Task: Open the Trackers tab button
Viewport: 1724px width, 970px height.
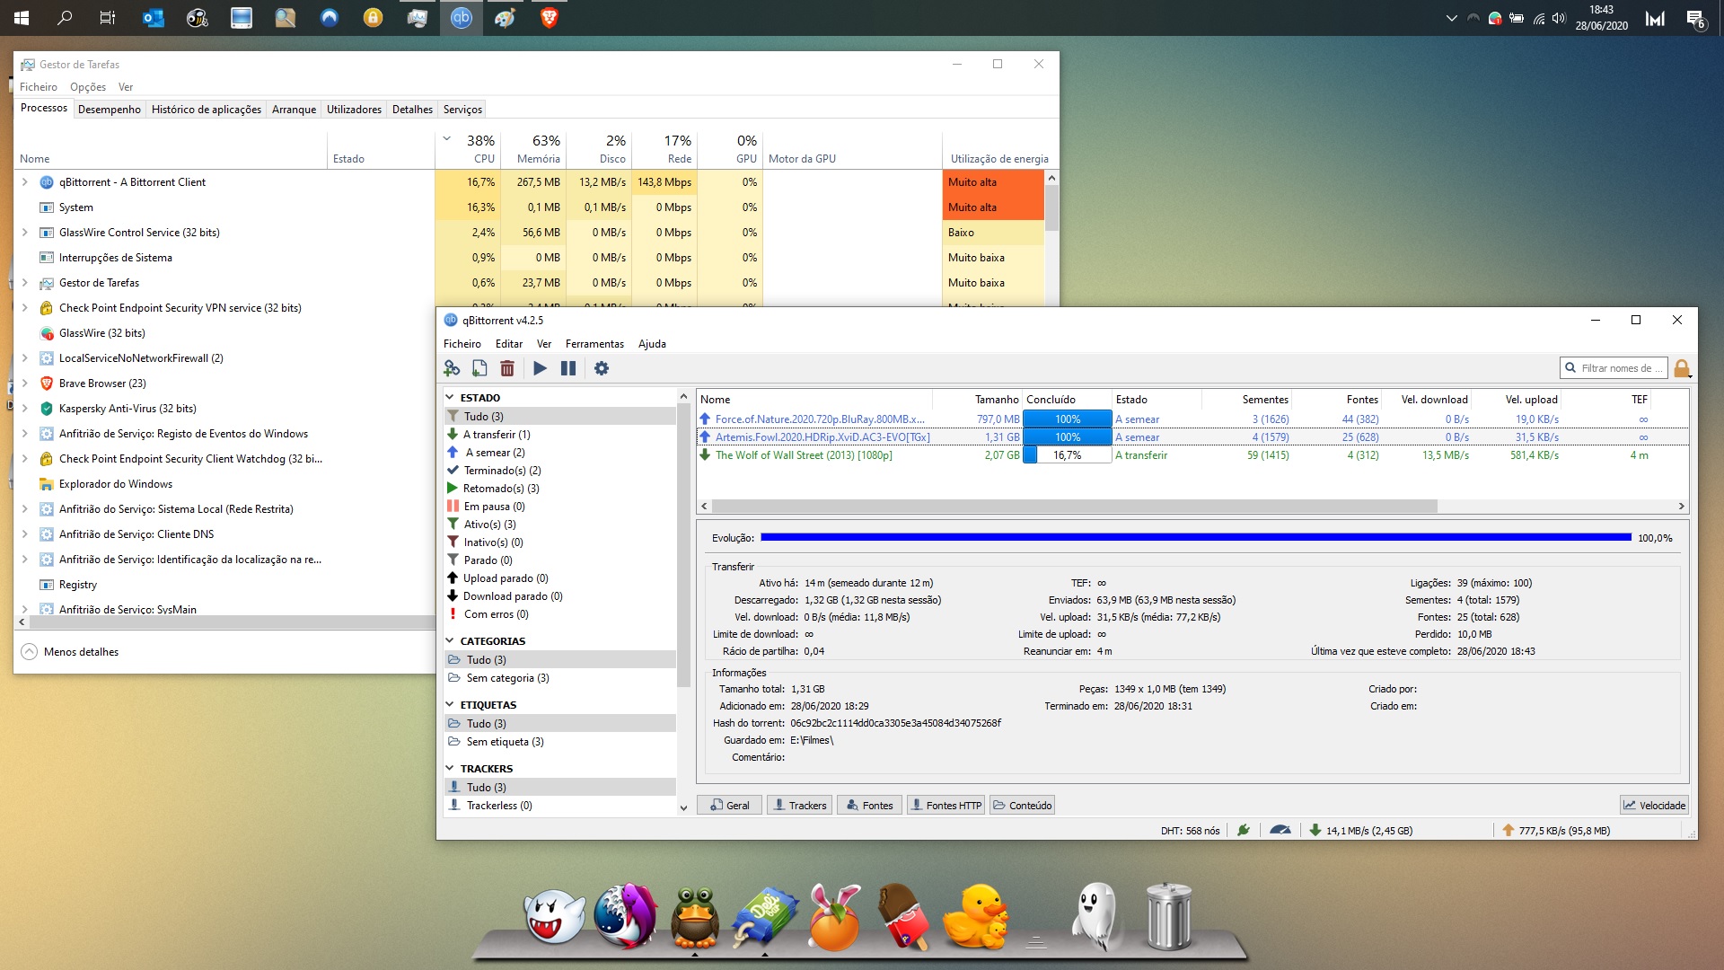Action: point(799,805)
